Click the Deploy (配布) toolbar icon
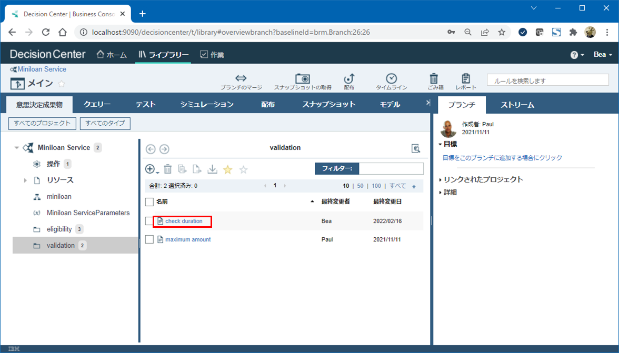This screenshot has height=353, width=619. (x=349, y=78)
